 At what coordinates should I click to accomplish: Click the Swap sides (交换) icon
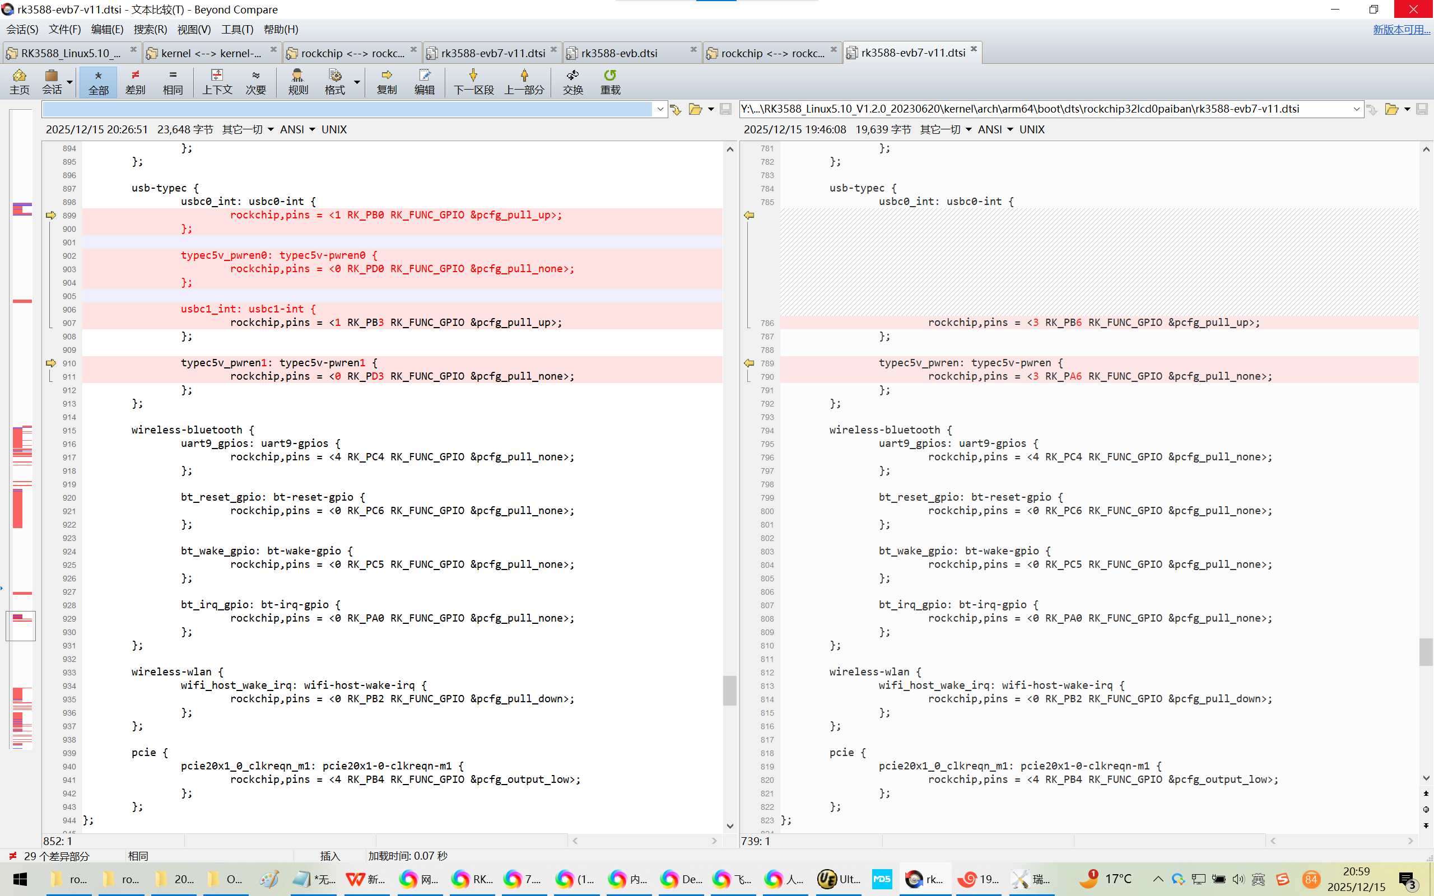tap(572, 81)
